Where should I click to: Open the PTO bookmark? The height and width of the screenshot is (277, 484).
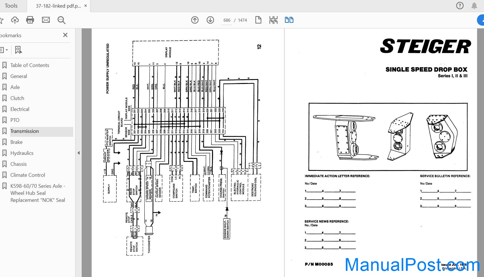click(x=15, y=120)
